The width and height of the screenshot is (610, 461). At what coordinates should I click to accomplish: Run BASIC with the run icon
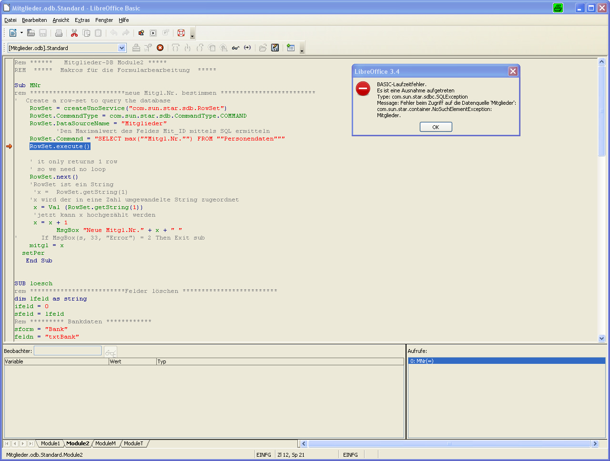148,48
